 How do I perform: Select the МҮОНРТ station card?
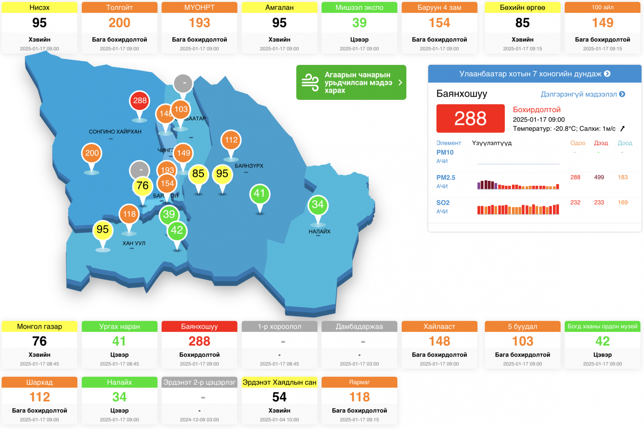(200, 27)
